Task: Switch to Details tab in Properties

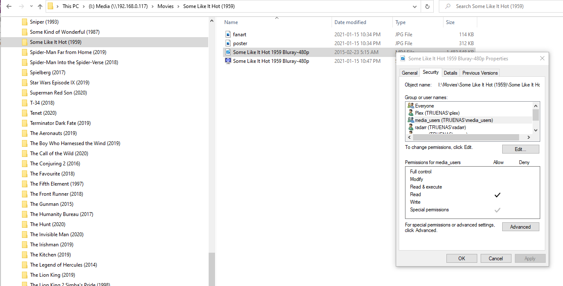Action: coord(451,73)
